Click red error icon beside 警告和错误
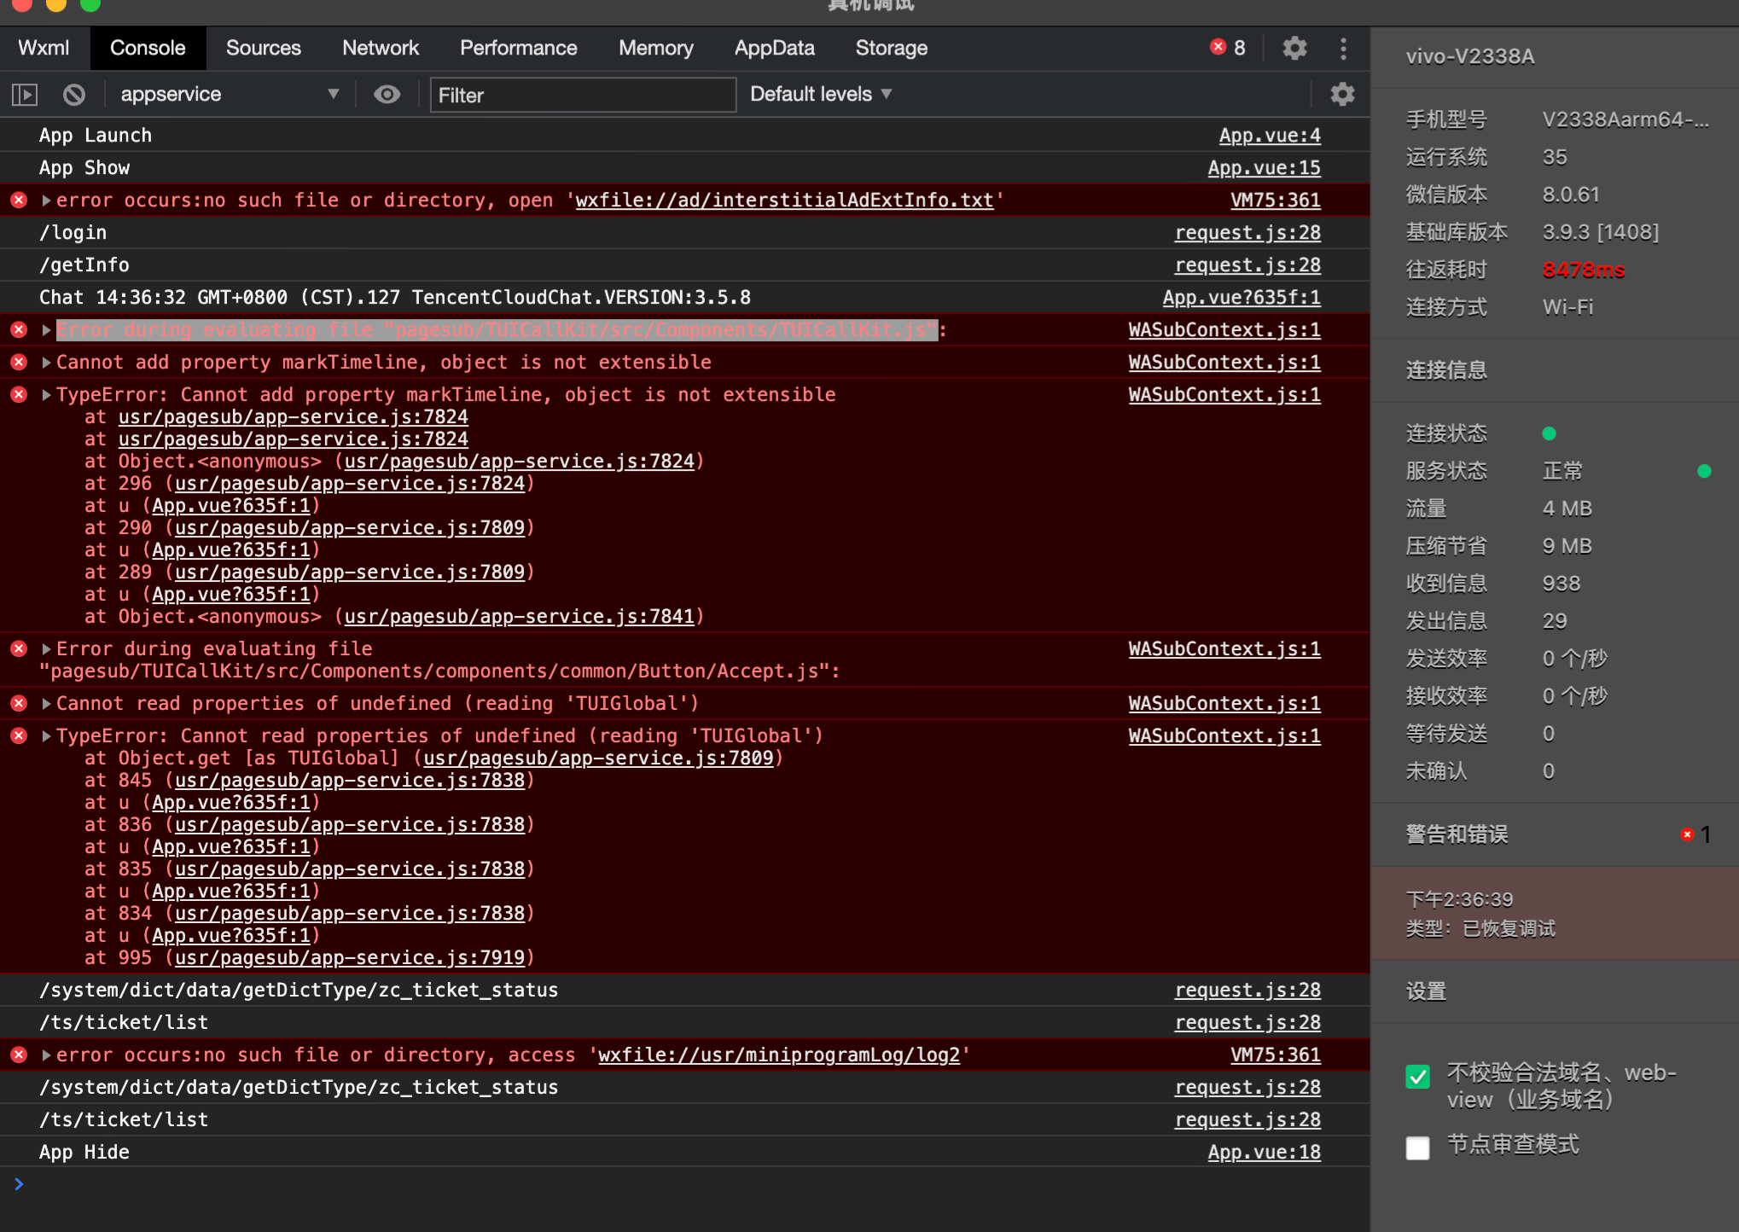1739x1232 pixels. pyautogui.click(x=1687, y=834)
